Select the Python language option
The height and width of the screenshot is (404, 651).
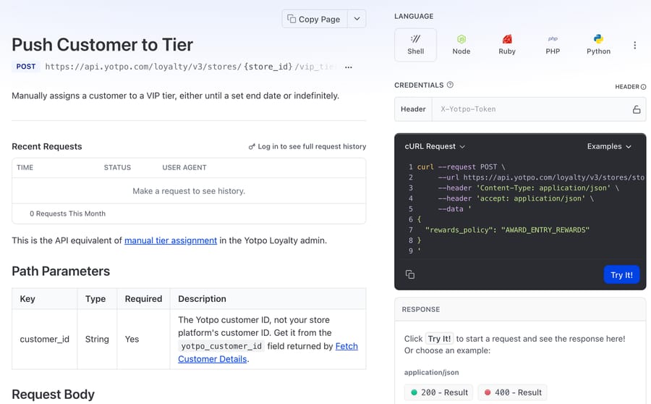[598, 45]
